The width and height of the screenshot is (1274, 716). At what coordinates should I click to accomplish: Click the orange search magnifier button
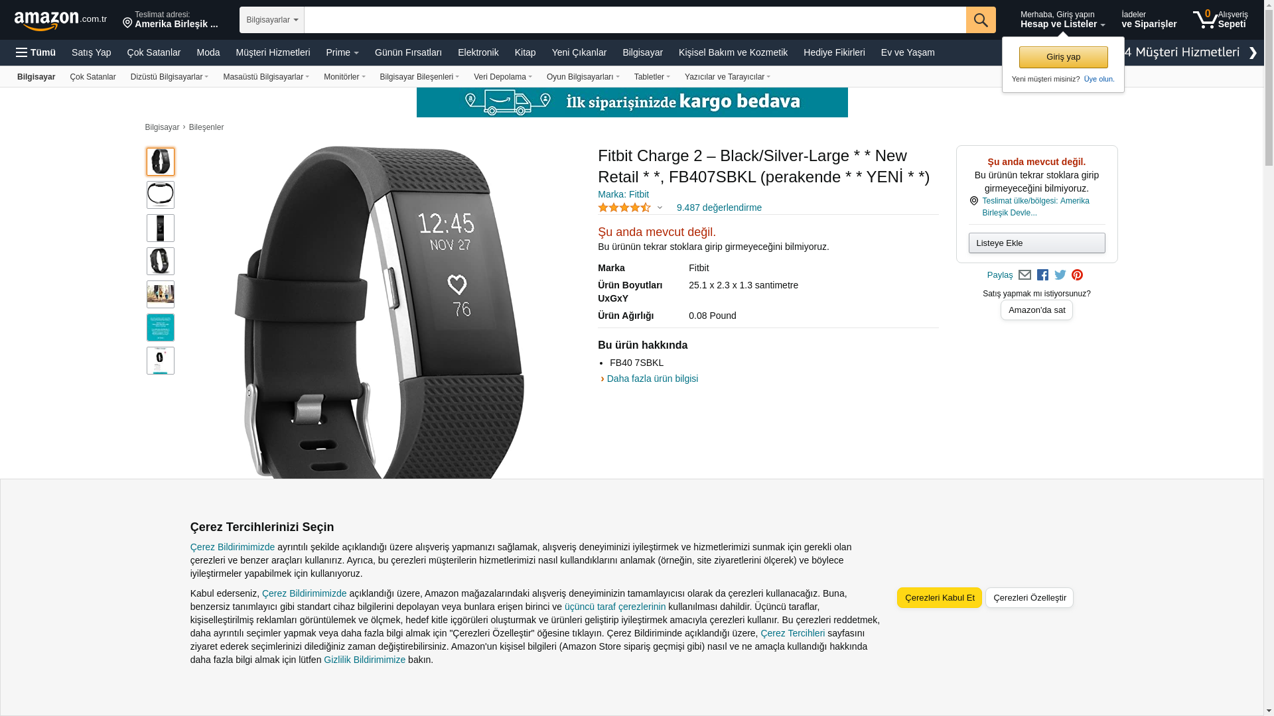point(981,20)
